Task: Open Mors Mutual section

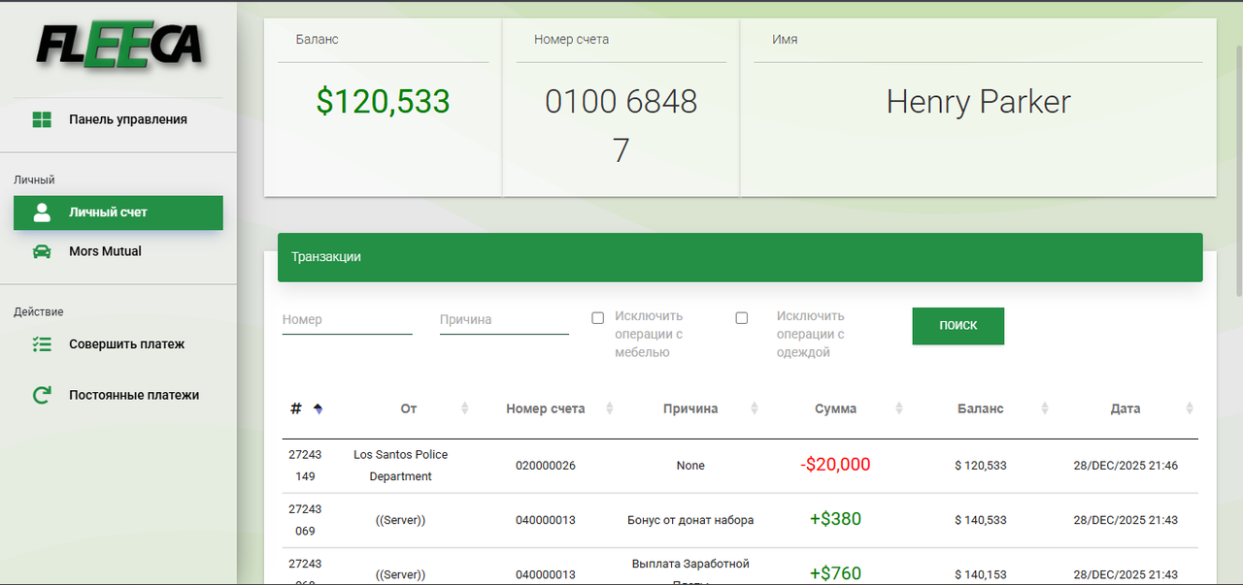Action: click(x=118, y=251)
